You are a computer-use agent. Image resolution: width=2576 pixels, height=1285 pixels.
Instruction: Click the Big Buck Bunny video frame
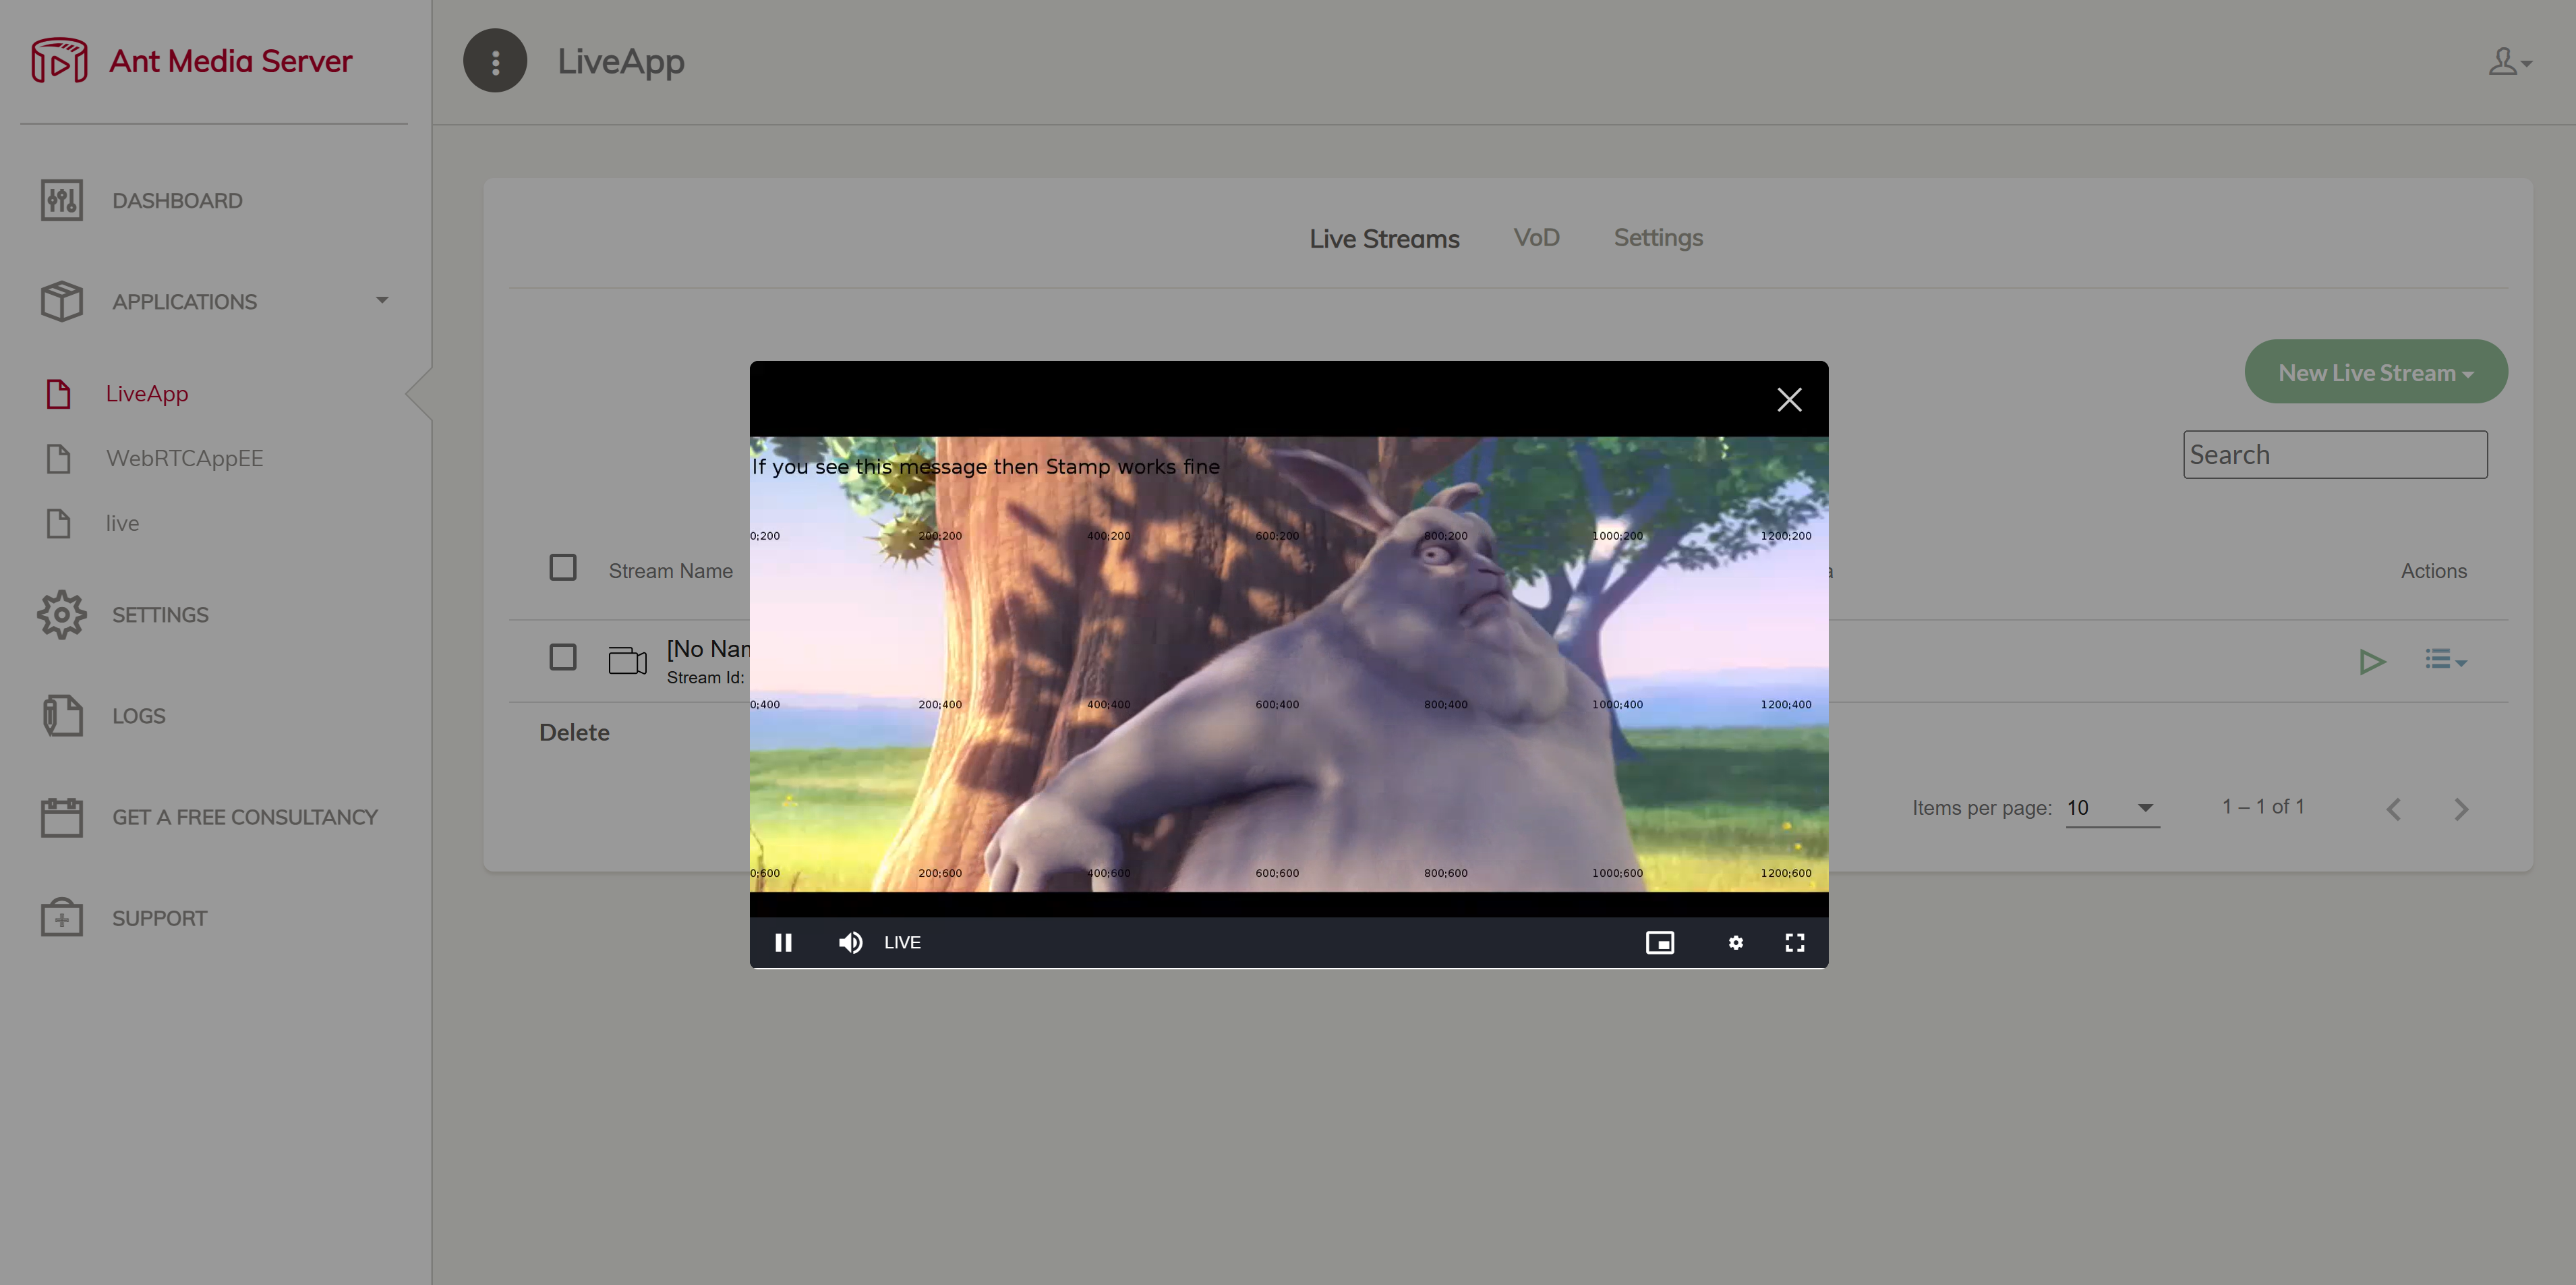pos(1289,664)
